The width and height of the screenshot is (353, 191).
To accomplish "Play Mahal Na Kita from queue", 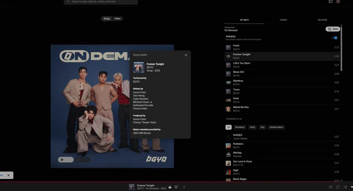I will click(x=282, y=109).
